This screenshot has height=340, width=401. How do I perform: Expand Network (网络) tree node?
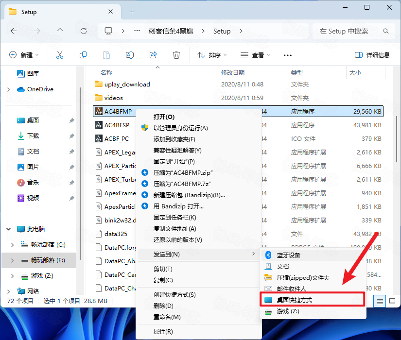tap(8, 291)
